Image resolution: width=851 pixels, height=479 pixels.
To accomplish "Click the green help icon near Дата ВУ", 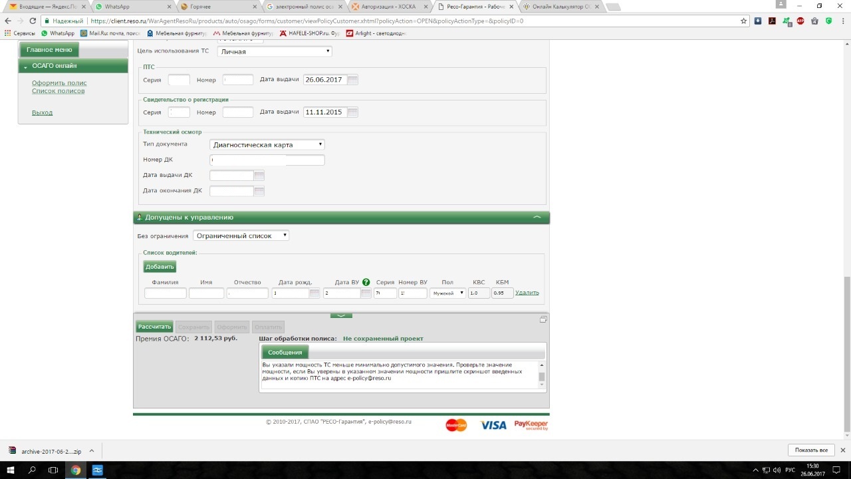I will pos(366,282).
